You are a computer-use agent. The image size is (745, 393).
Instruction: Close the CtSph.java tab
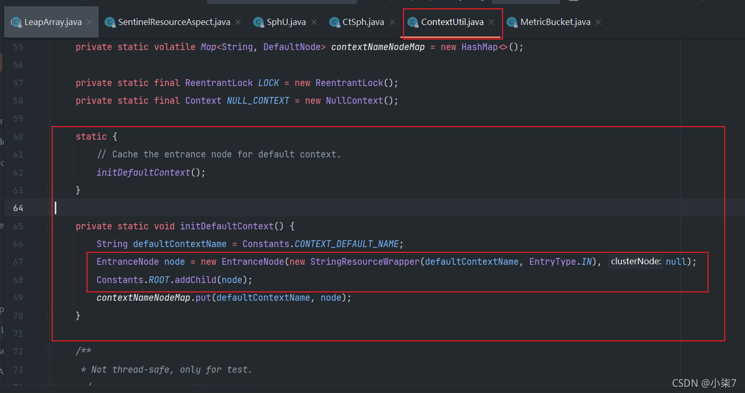392,22
